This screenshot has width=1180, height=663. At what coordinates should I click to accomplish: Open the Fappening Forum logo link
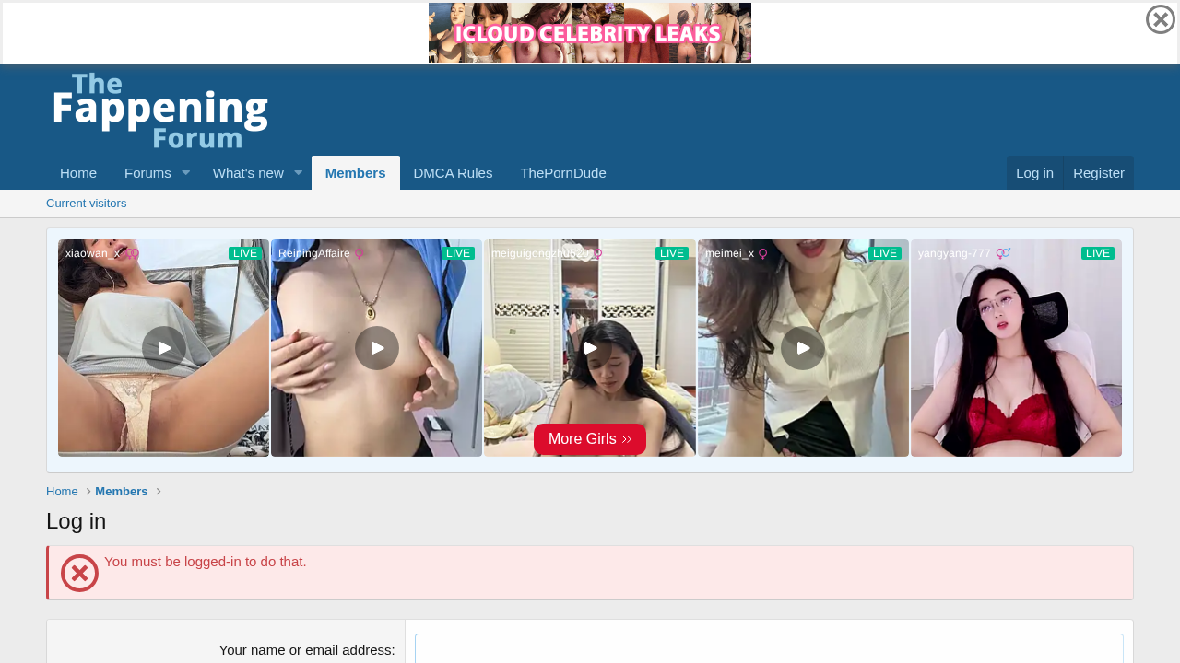pos(160,110)
